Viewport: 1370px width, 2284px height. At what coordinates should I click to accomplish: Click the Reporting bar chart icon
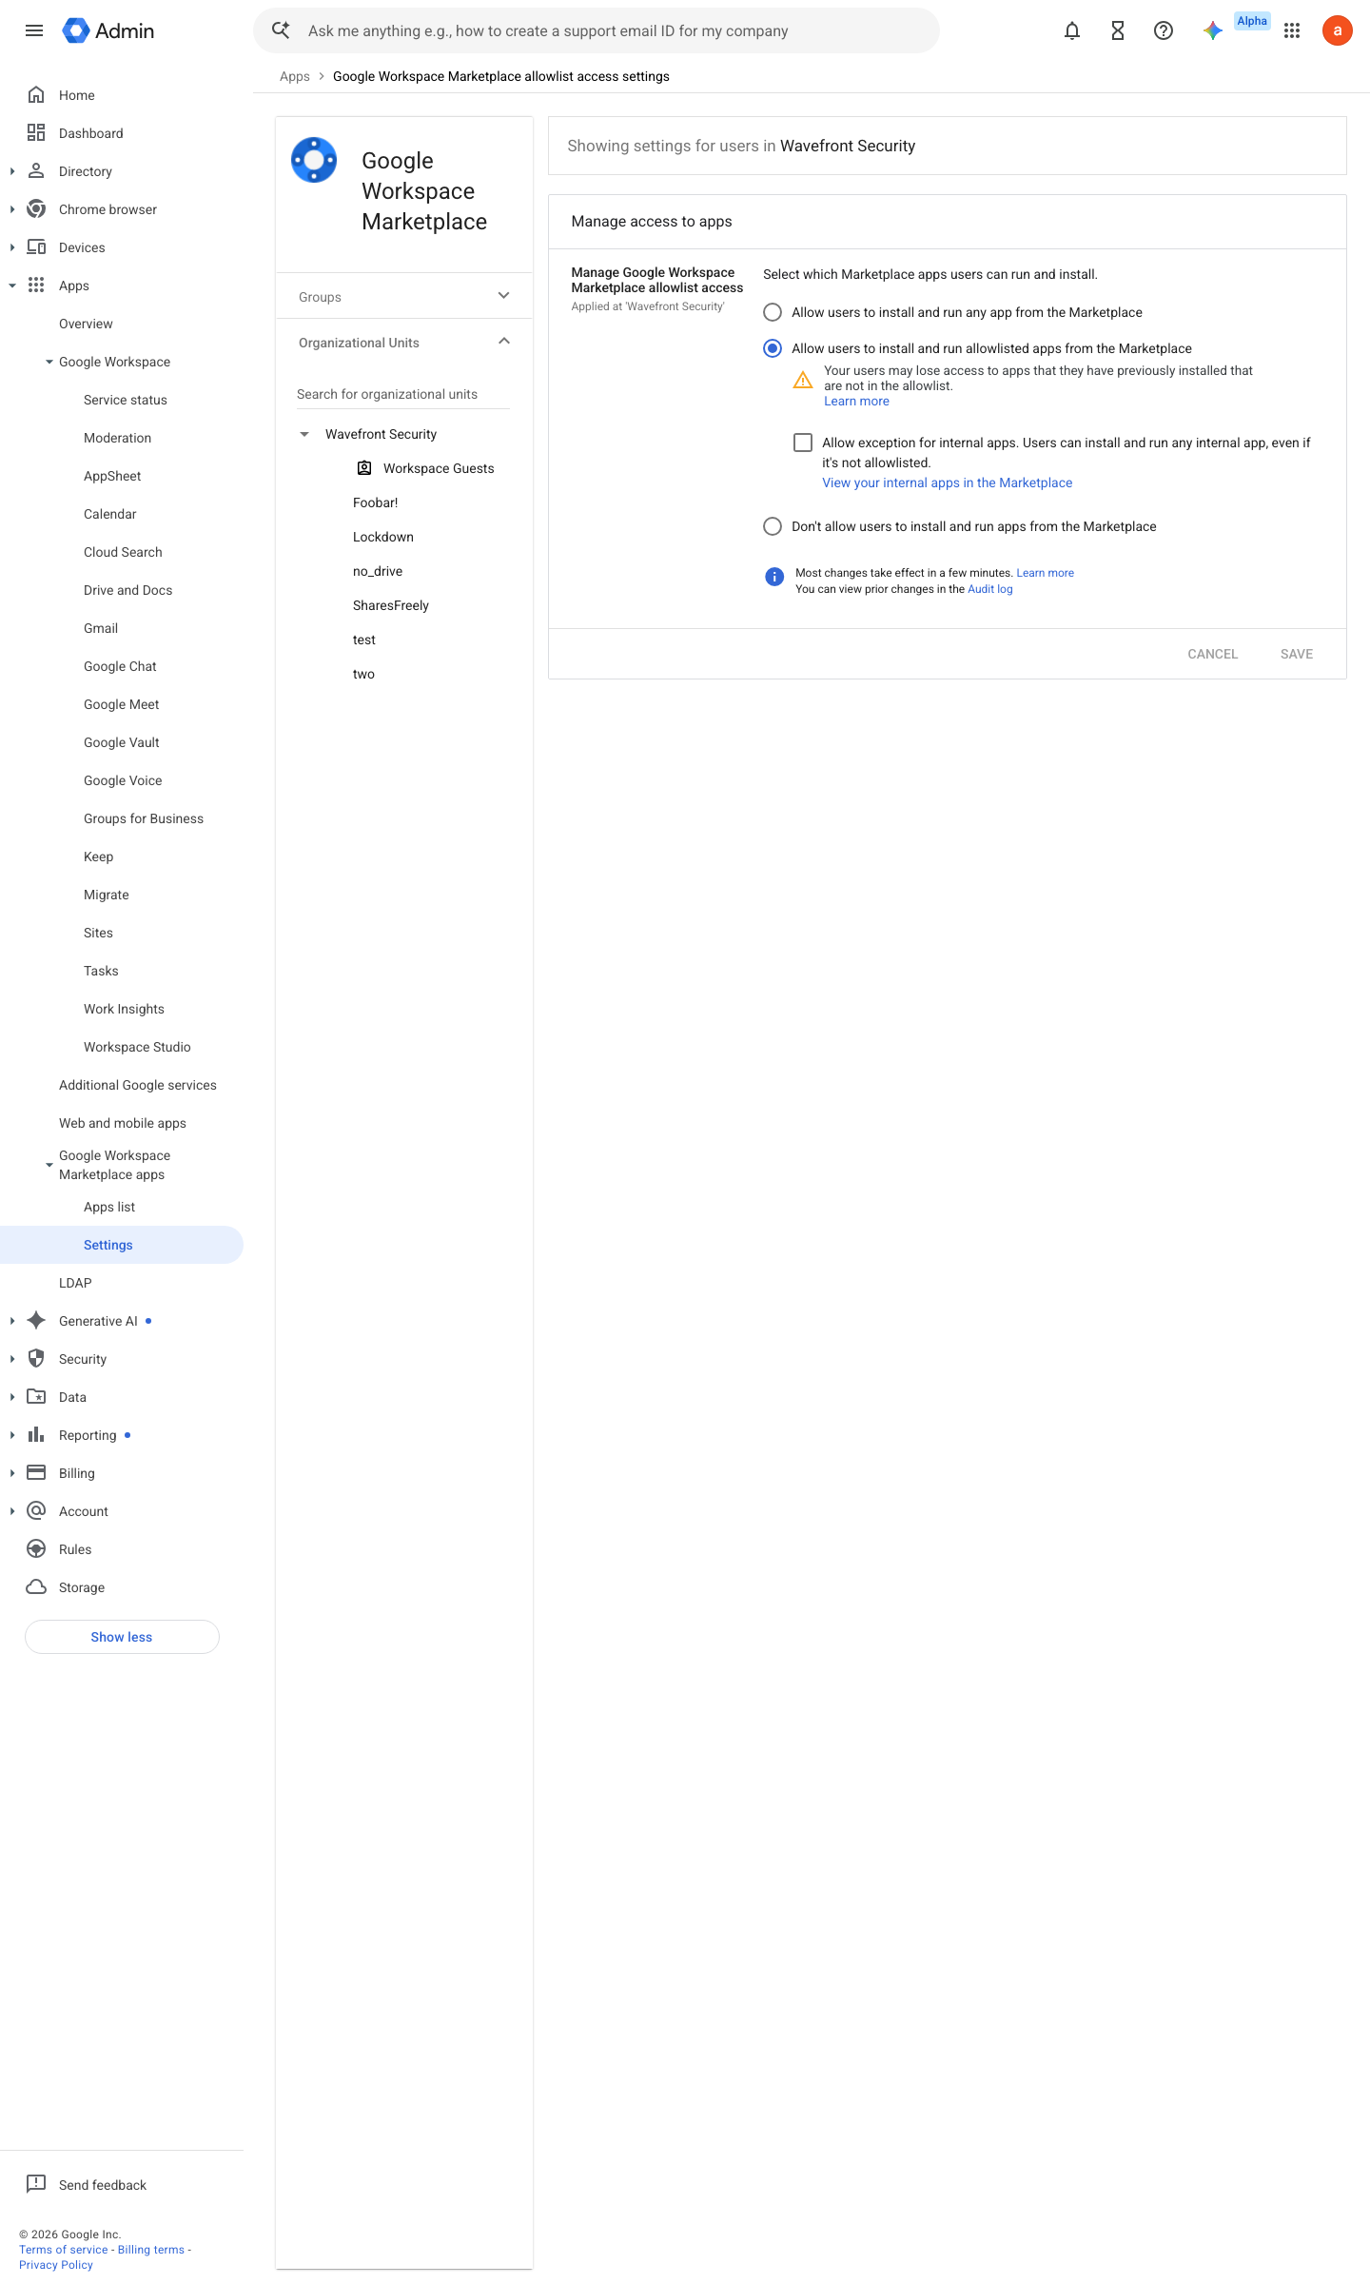point(36,1435)
